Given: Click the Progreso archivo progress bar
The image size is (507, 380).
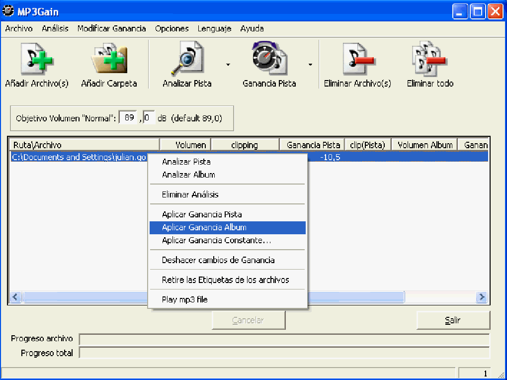Looking at the screenshot, I should pos(284,340).
